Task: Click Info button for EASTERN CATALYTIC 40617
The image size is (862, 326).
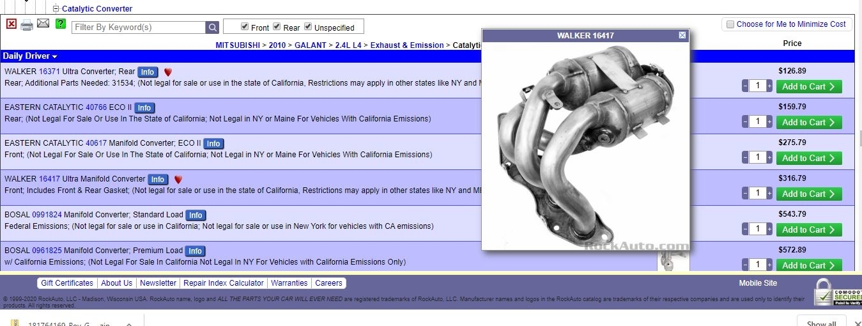Action: click(213, 144)
